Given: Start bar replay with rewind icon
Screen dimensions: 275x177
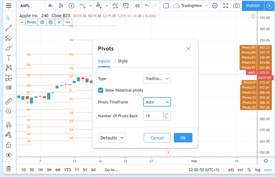Looking at the screenshot, I should pos(137,6).
